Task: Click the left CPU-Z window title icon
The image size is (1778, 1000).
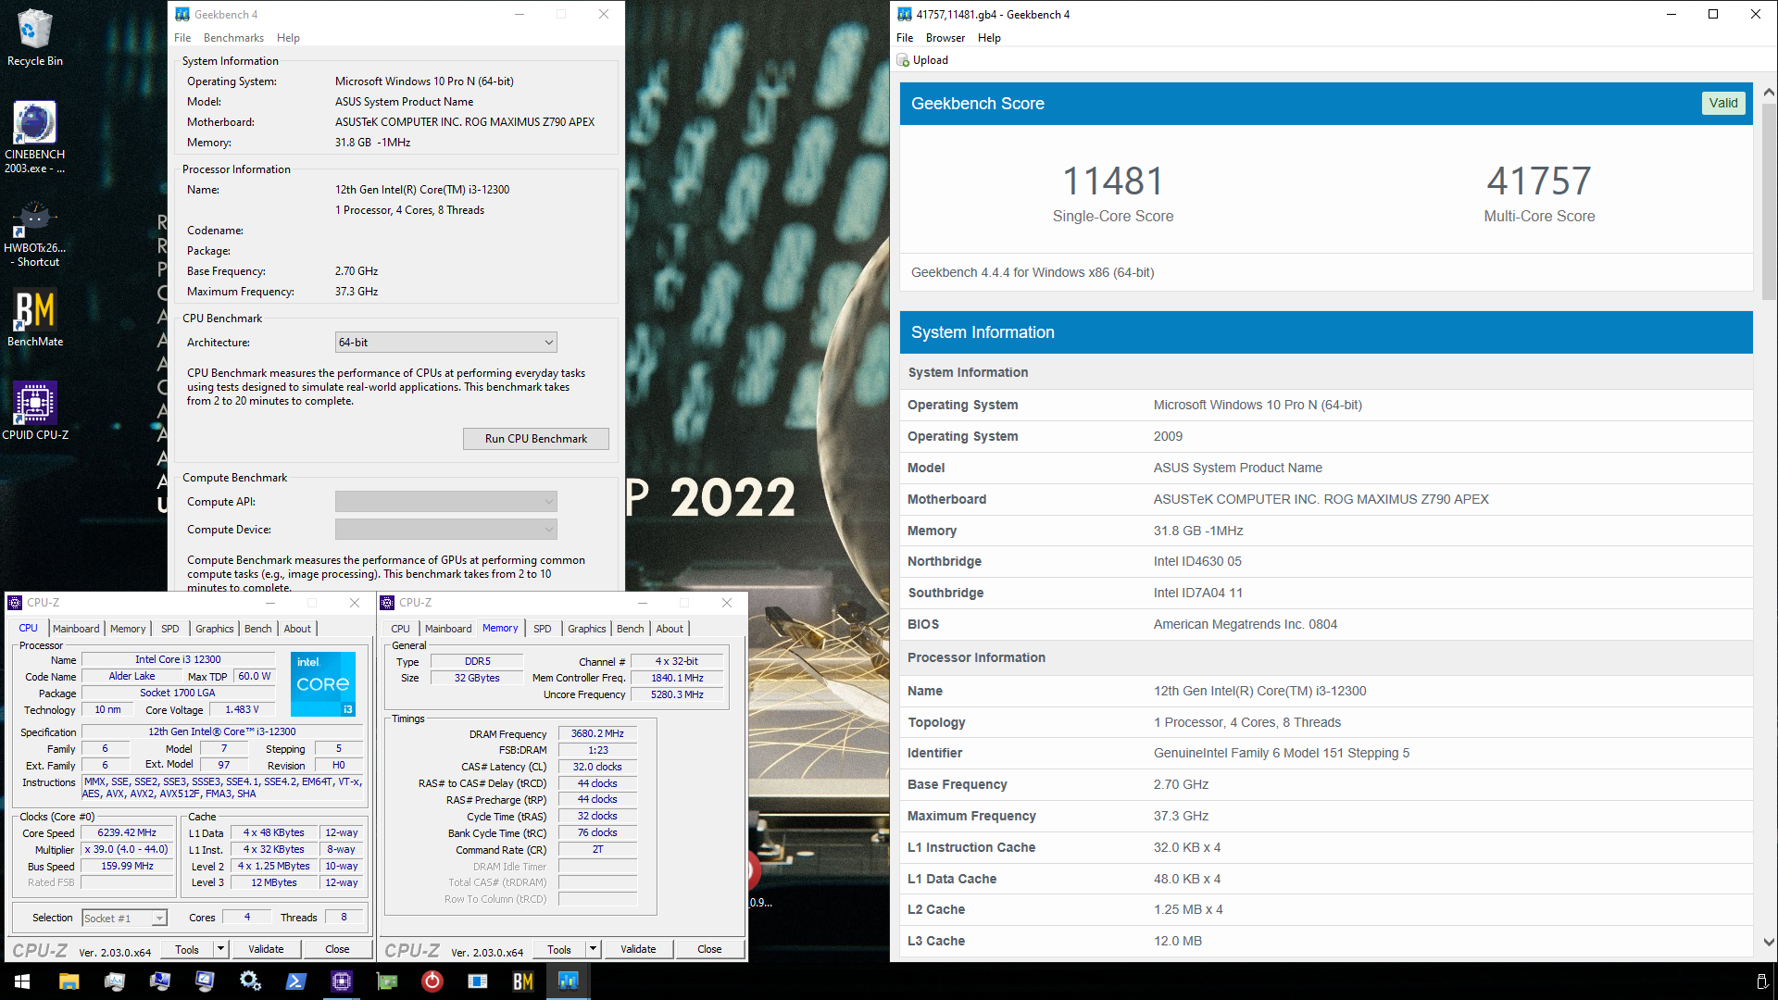Action: coord(15,603)
